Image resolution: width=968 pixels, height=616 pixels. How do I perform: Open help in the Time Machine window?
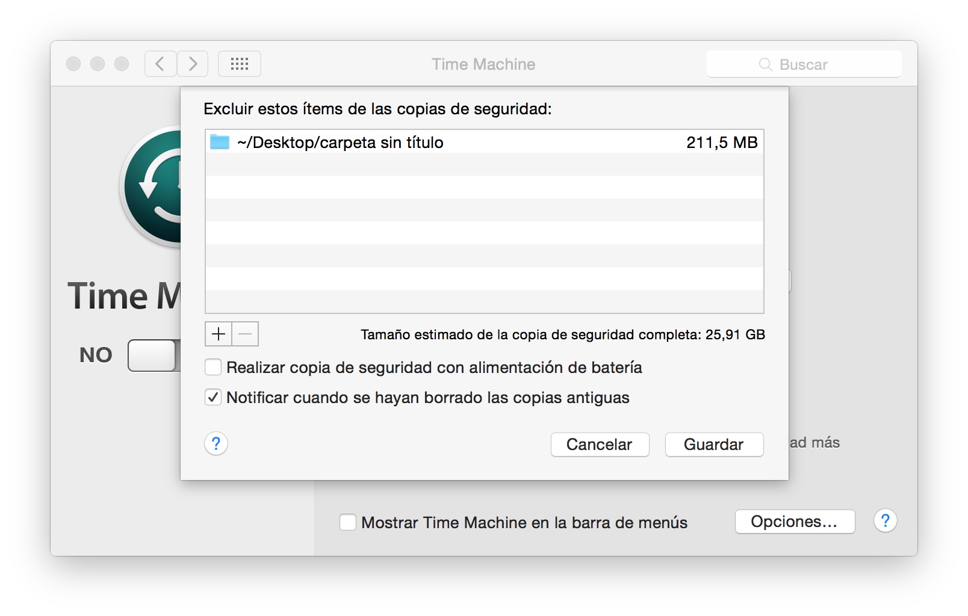pyautogui.click(x=886, y=521)
